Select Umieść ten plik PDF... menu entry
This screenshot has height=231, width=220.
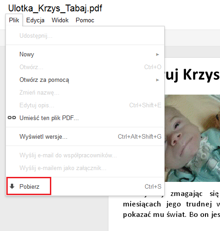(85, 118)
